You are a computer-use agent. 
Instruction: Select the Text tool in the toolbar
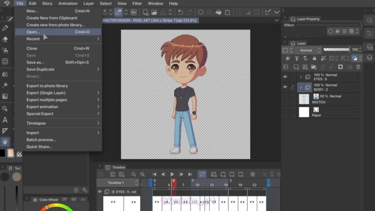click(x=5, y=120)
